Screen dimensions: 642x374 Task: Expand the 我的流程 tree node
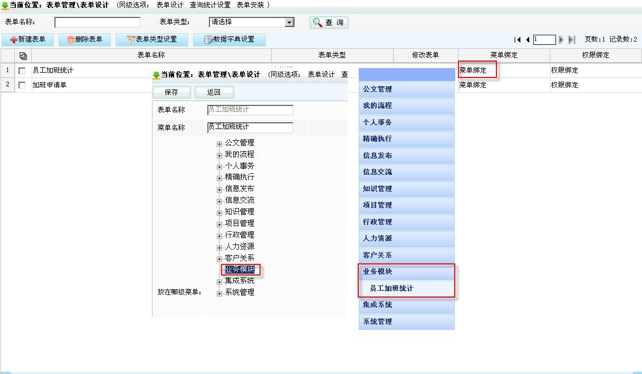tap(219, 155)
